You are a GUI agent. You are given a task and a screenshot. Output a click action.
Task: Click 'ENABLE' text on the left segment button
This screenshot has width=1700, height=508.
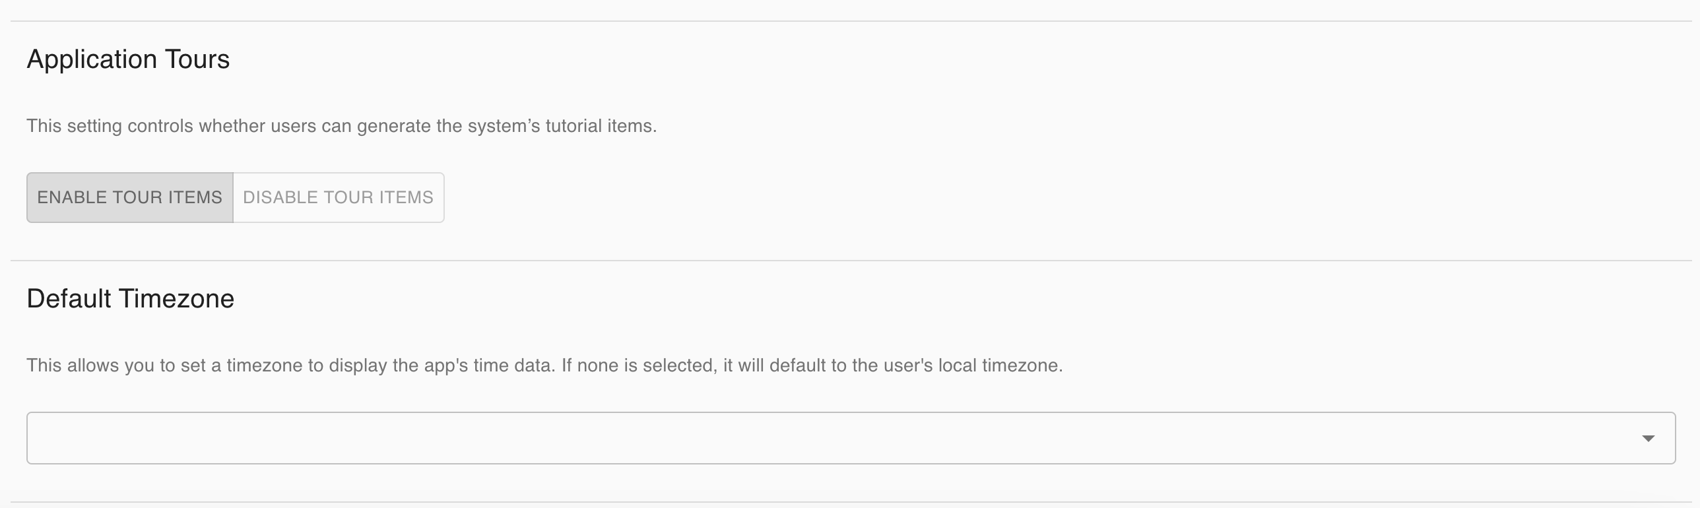(72, 197)
